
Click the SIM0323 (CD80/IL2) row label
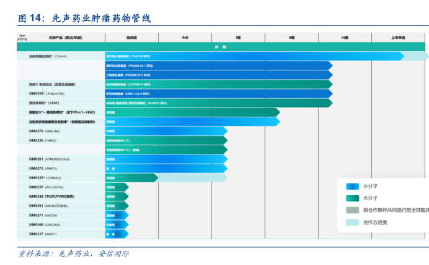45,177
